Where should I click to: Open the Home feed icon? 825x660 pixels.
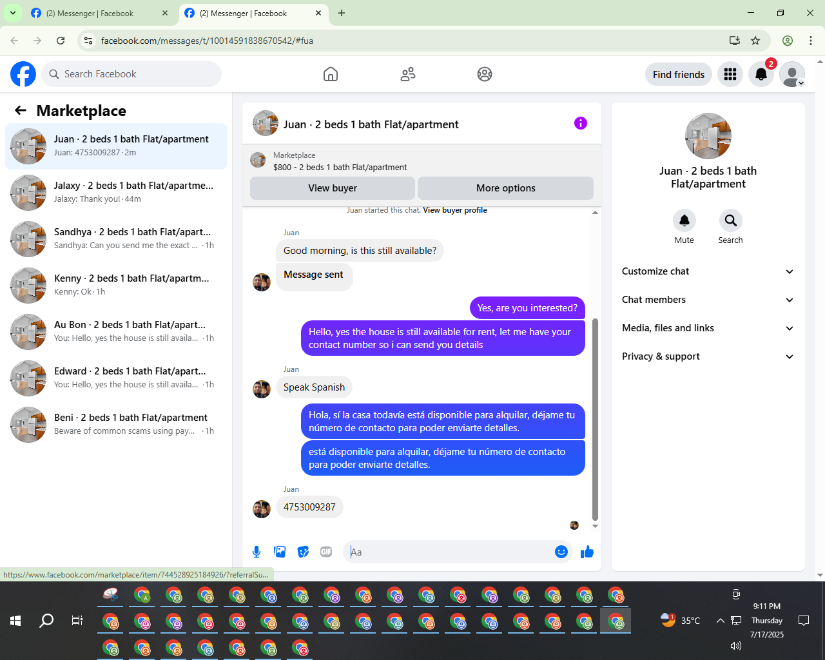pos(331,74)
